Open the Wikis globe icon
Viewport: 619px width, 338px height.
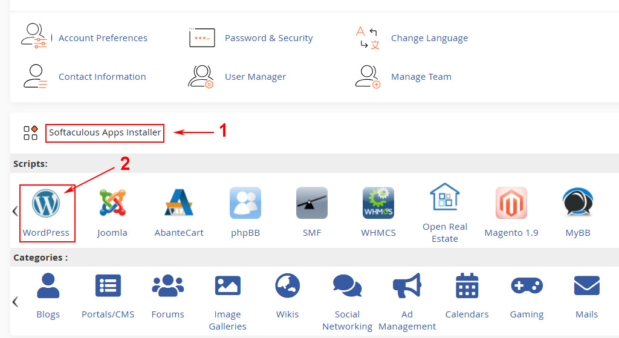pyautogui.click(x=287, y=285)
